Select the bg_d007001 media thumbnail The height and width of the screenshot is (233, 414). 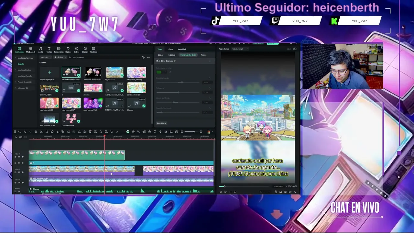point(115,72)
